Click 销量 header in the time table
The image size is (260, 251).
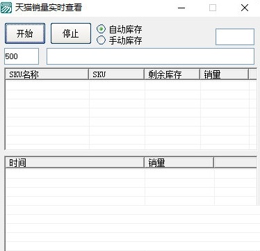(x=179, y=163)
